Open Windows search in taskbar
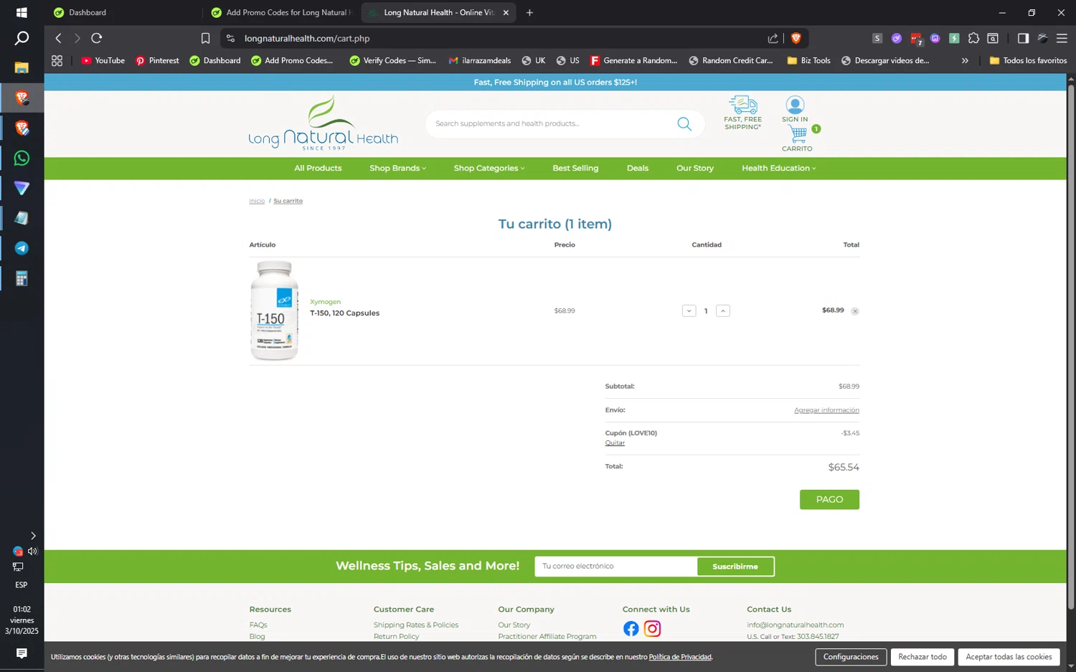Image resolution: width=1076 pixels, height=672 pixels. 22,38
